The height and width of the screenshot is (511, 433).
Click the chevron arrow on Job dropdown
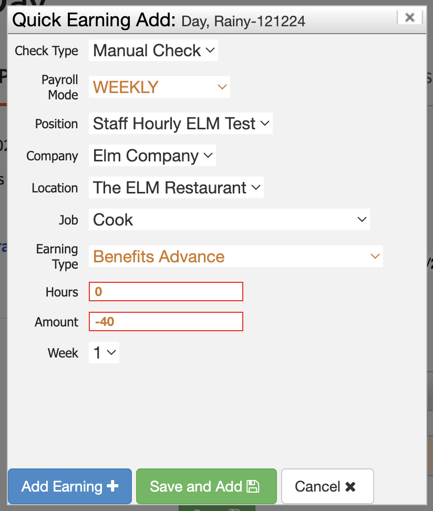[x=362, y=219]
